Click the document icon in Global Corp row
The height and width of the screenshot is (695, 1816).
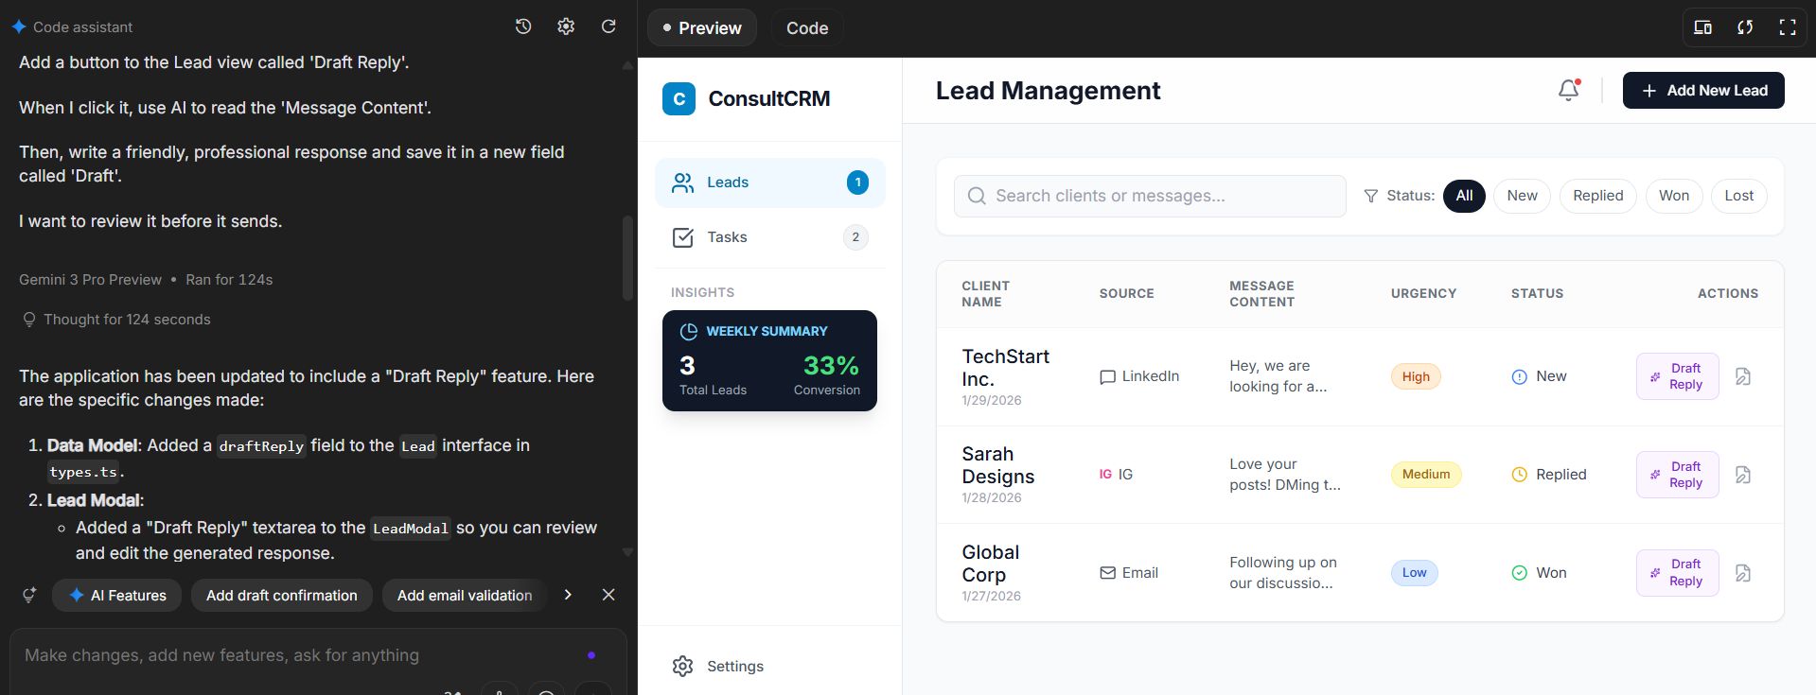[1743, 573]
